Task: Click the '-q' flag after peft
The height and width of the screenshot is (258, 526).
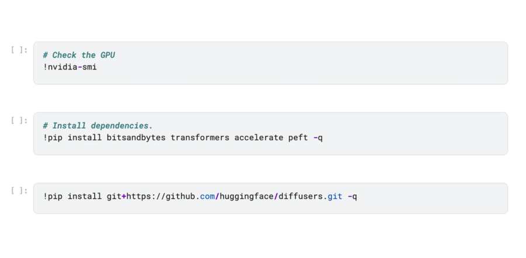Action: coord(318,138)
